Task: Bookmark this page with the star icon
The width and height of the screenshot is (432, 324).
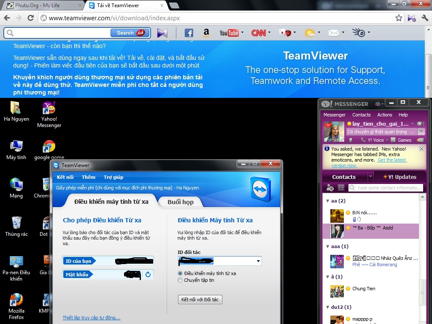Action: pyautogui.click(x=399, y=18)
